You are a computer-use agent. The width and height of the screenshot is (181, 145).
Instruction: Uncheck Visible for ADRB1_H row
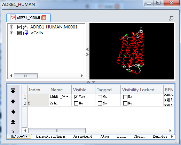(76, 97)
